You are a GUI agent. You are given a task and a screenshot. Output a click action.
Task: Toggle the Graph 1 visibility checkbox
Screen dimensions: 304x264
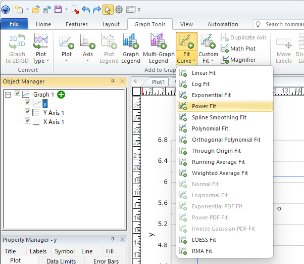[x=18, y=95]
